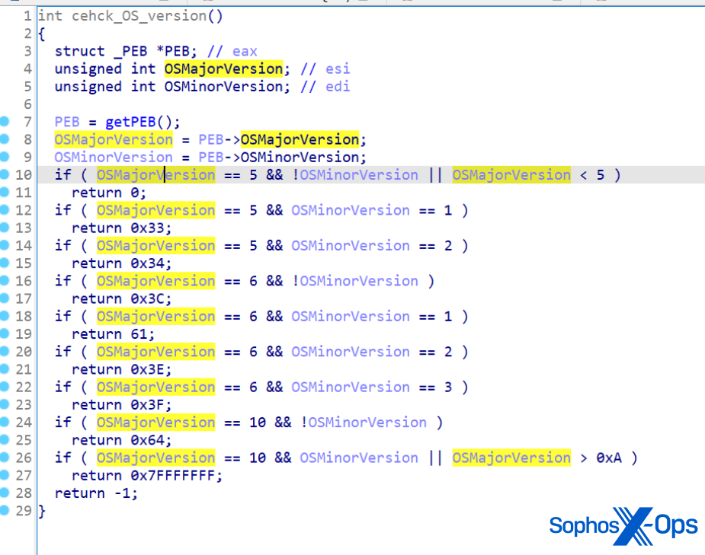Toggle the breakpoint dot on line 28
705x555 pixels.
[5, 493]
